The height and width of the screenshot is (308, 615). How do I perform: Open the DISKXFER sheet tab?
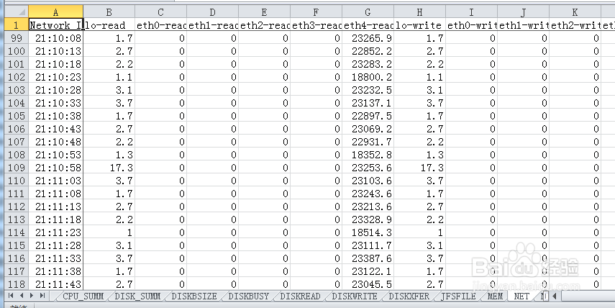[x=409, y=296]
